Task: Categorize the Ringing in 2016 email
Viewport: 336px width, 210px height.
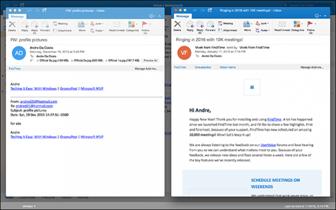Action: pyautogui.click(x=298, y=26)
